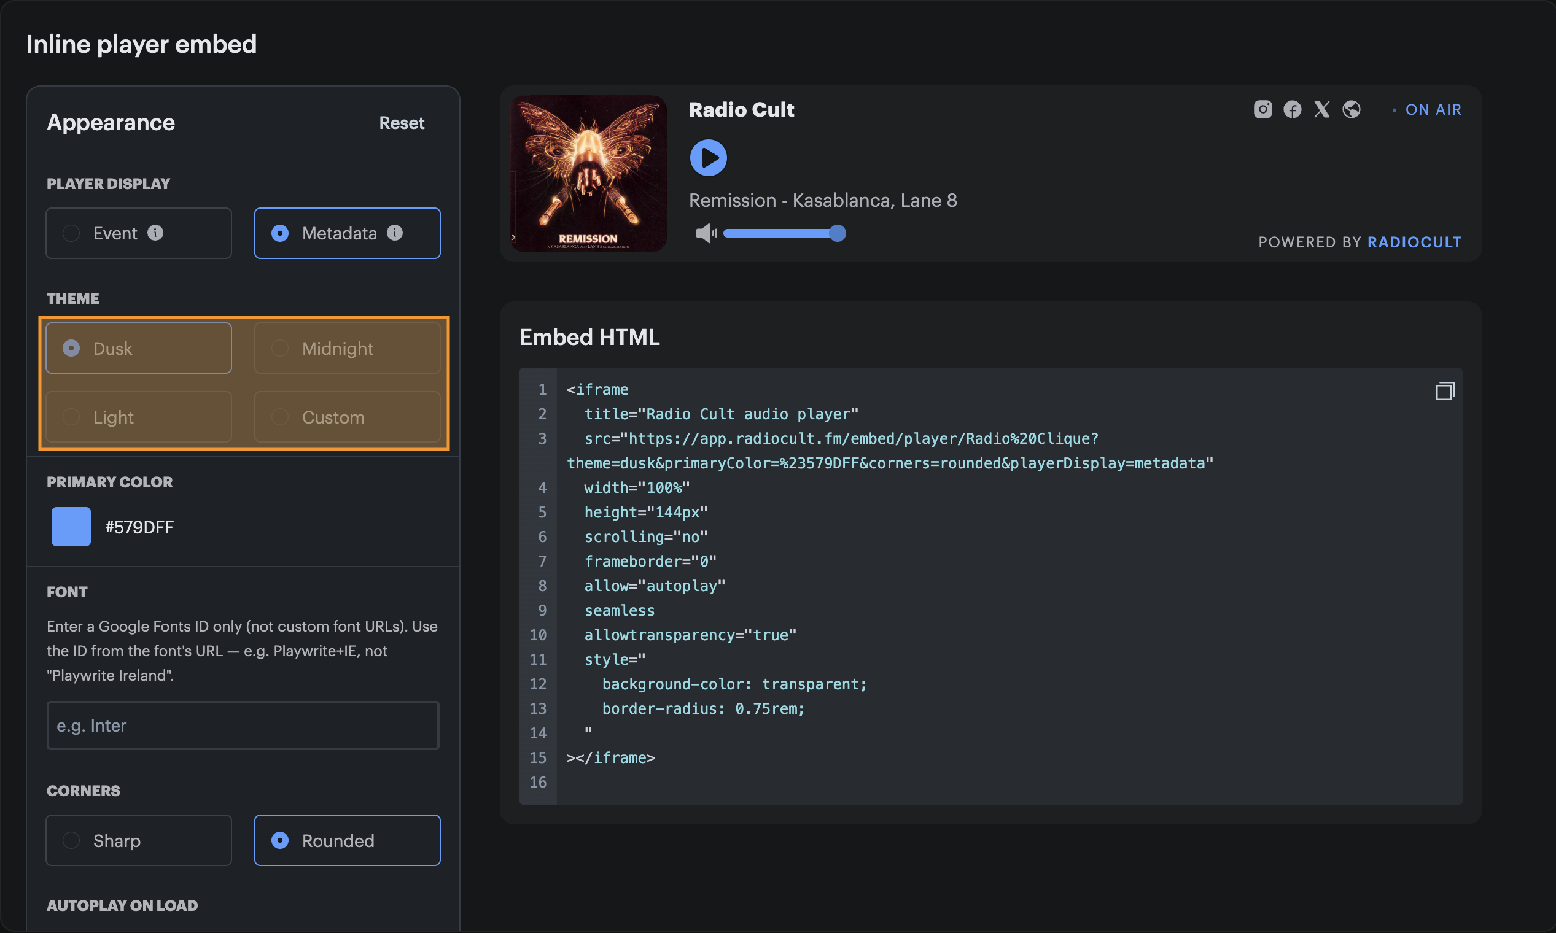Choose the Custom theme
This screenshot has height=933, width=1556.
click(x=347, y=417)
